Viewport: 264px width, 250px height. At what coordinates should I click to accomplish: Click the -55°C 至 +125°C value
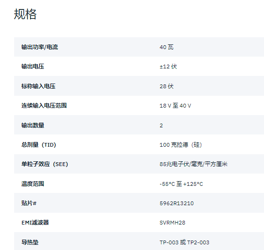pyautogui.click(x=181, y=184)
